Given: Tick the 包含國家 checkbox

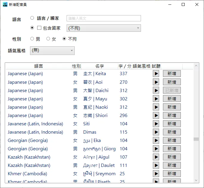Looking at the screenshot, I should [x=39, y=28].
